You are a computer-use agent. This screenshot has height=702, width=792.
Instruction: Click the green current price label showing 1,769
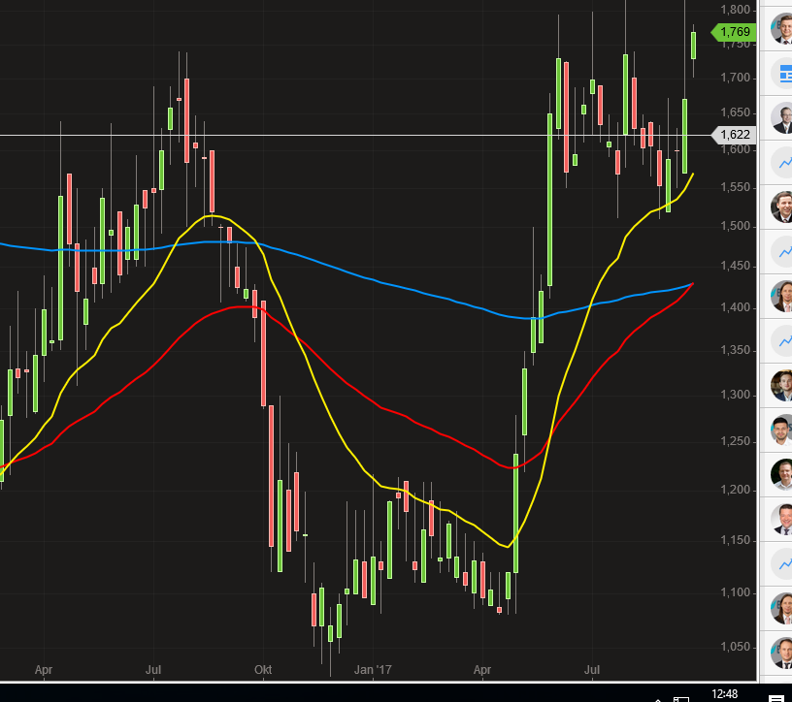click(x=735, y=31)
